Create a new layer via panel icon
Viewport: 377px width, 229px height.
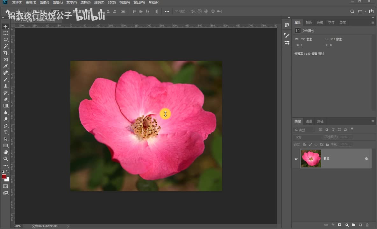[x=360, y=225]
